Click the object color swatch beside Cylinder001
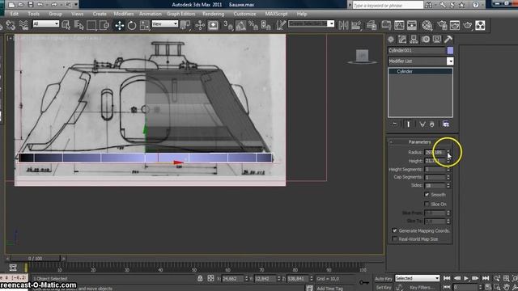This screenshot has width=518, height=291. (450, 50)
